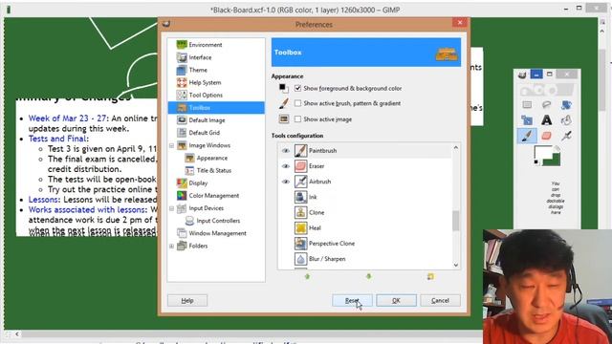Expand the Folders tree node
The height and width of the screenshot is (344, 612).
click(x=171, y=247)
